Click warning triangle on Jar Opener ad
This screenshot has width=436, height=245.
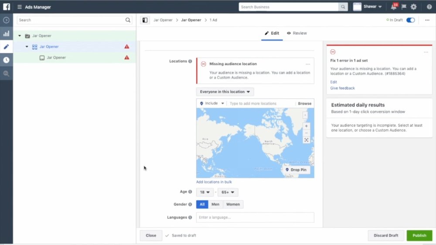pyautogui.click(x=127, y=57)
